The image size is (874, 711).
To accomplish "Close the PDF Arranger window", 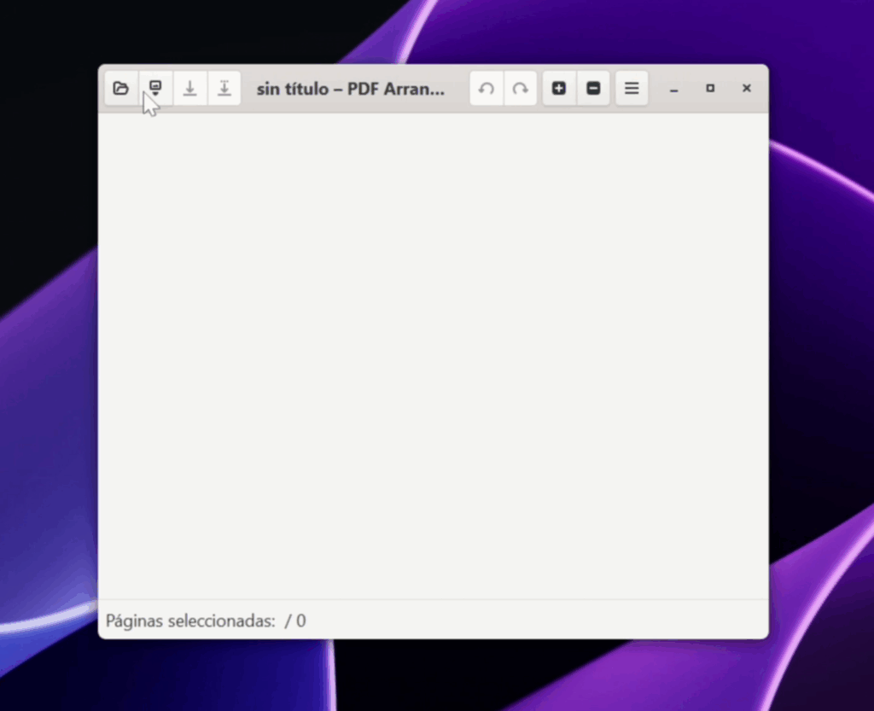I will tap(746, 88).
